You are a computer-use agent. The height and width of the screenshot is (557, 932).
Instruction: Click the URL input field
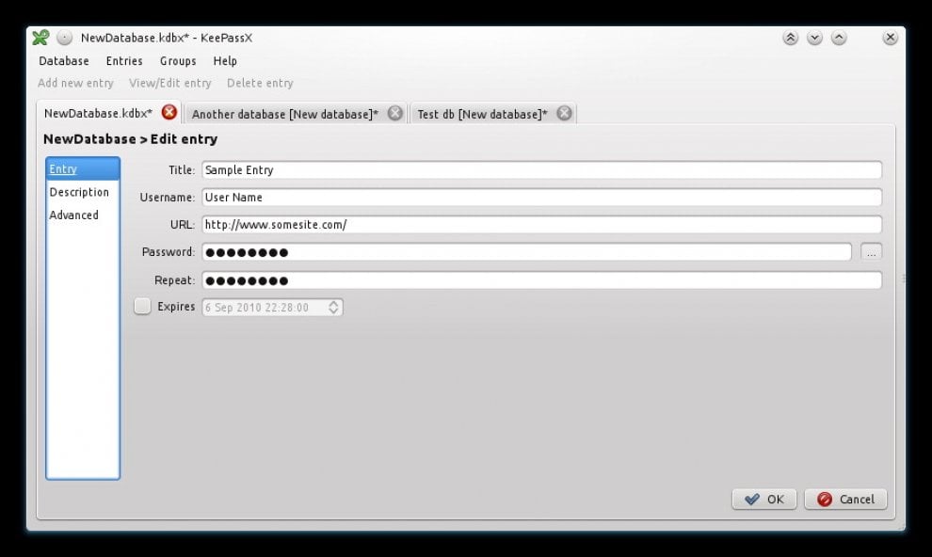coord(541,225)
